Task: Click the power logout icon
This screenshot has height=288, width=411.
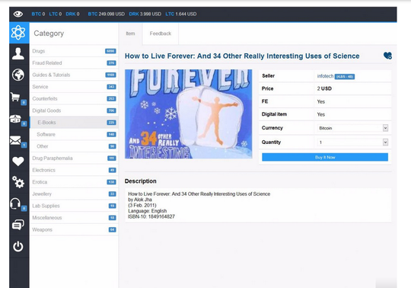Action: 18,246
